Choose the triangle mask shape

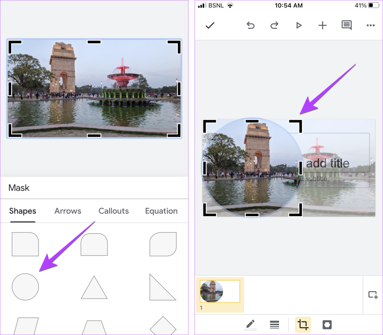(x=94, y=287)
